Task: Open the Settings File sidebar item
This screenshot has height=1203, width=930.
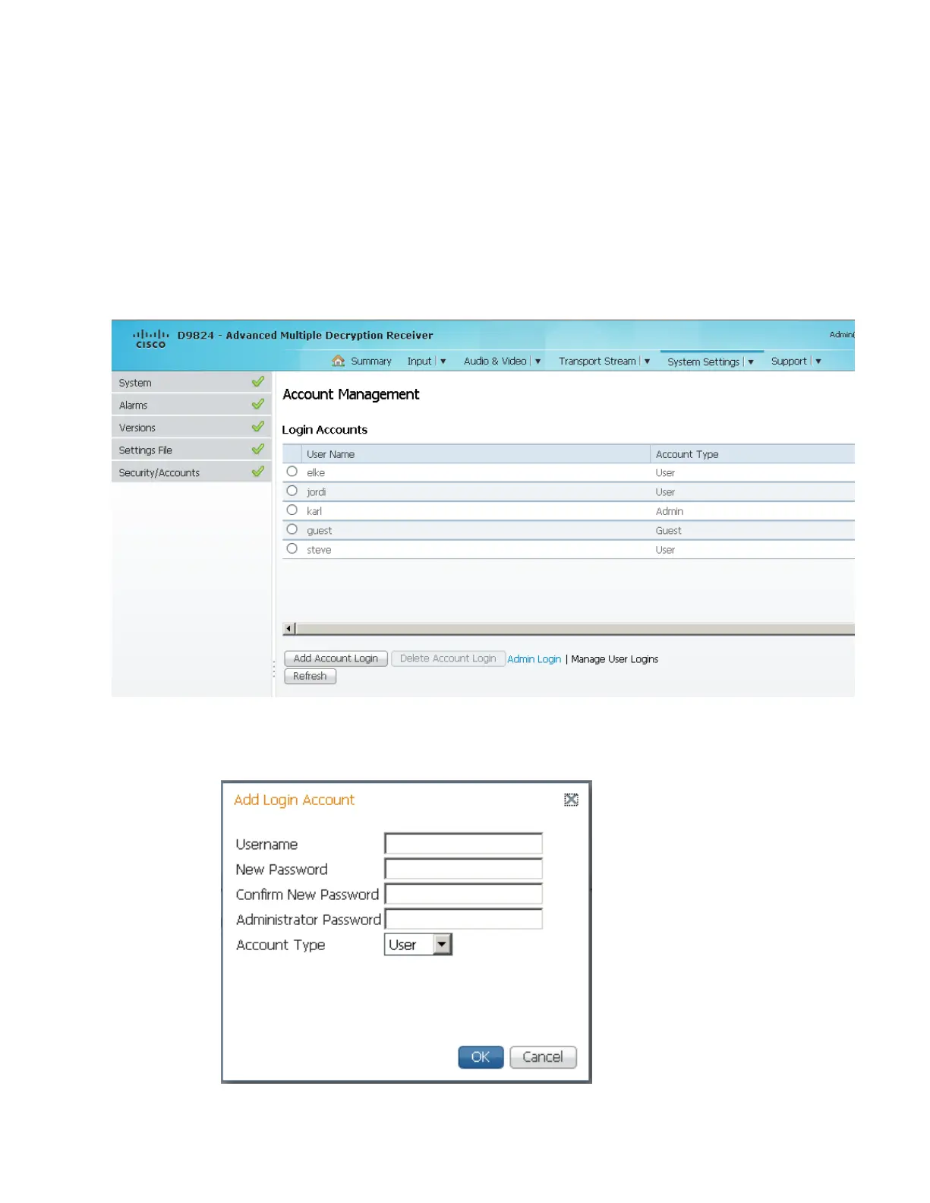Action: (x=191, y=450)
